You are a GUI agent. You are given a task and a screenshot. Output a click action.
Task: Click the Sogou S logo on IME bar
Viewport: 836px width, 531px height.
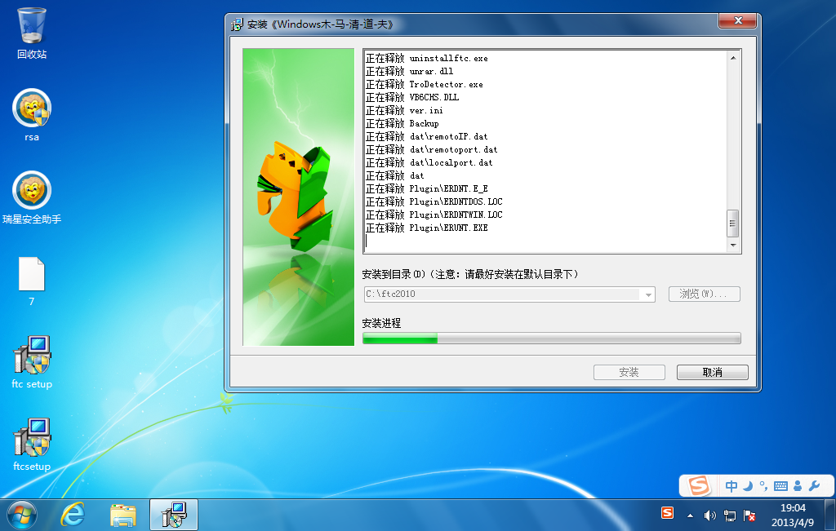(699, 485)
